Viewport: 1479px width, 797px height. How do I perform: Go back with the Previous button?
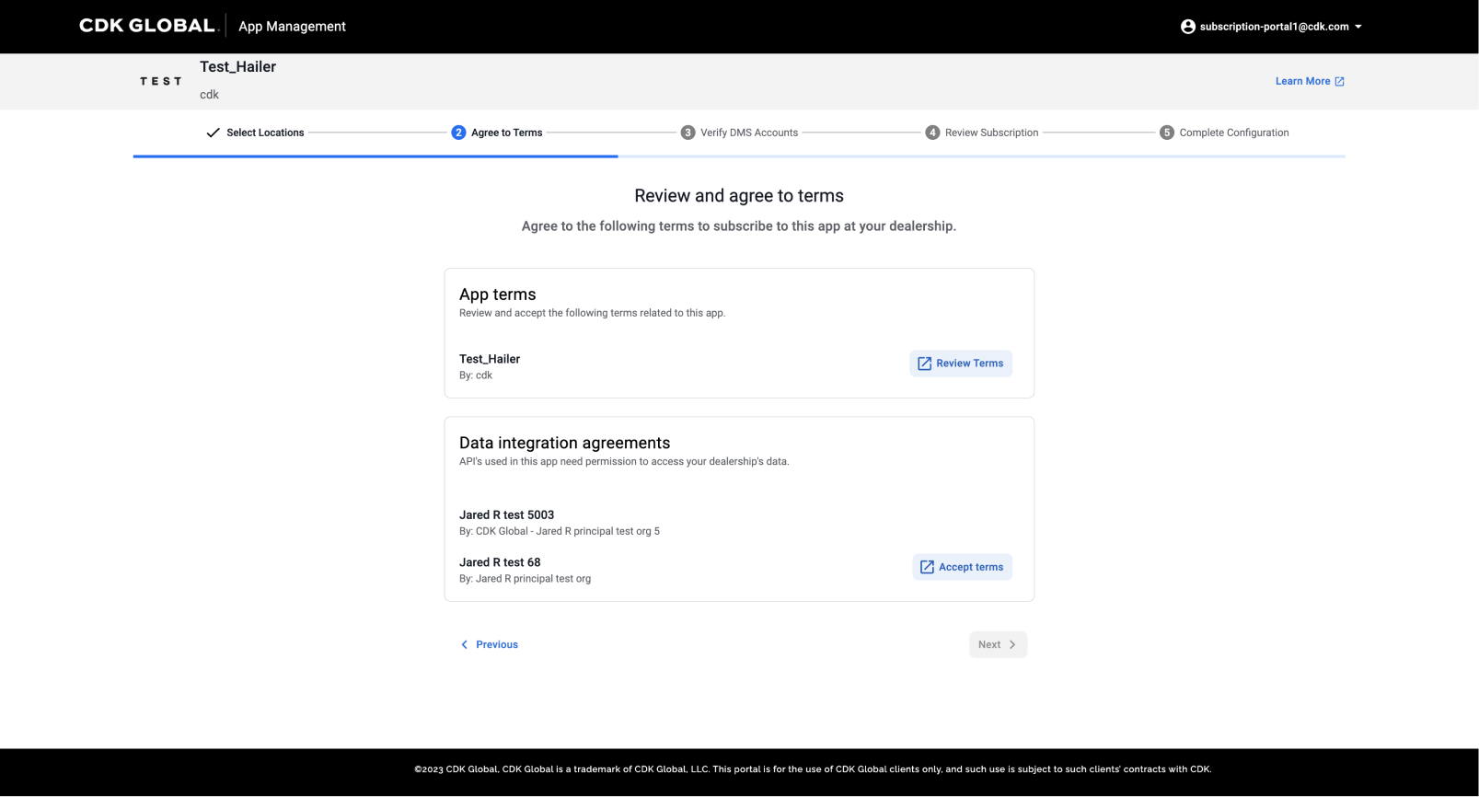pos(489,644)
